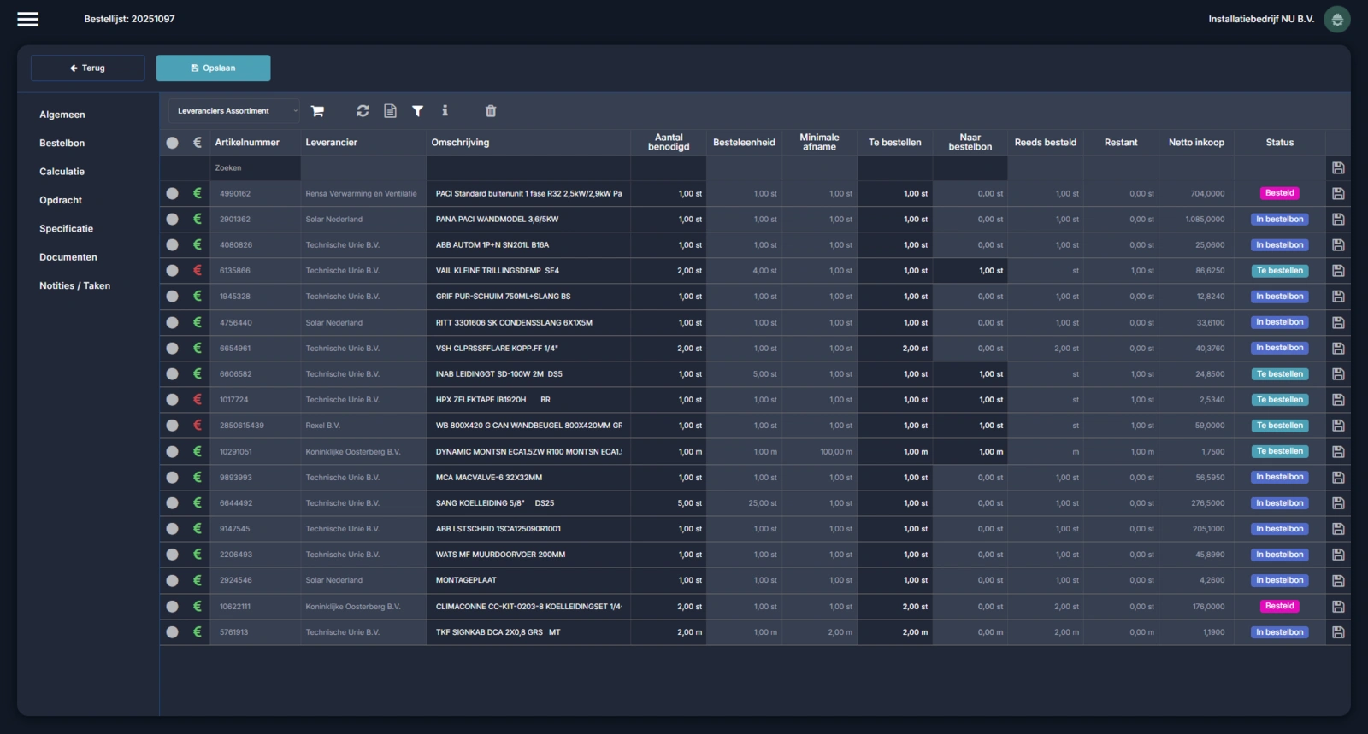The image size is (1368, 734).
Task: Click supplier Rexel B.V.
Action: pos(322,426)
